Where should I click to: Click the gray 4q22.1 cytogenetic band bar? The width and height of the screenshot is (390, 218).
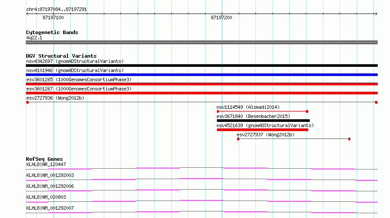[x=202, y=42]
